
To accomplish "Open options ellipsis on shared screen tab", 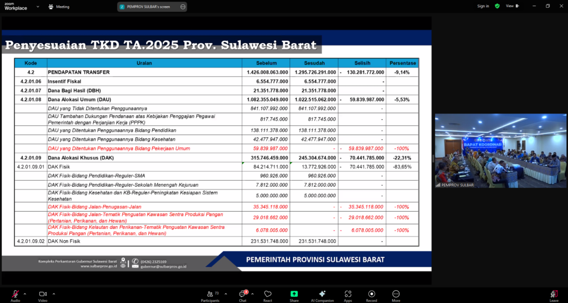I will click(182, 7).
